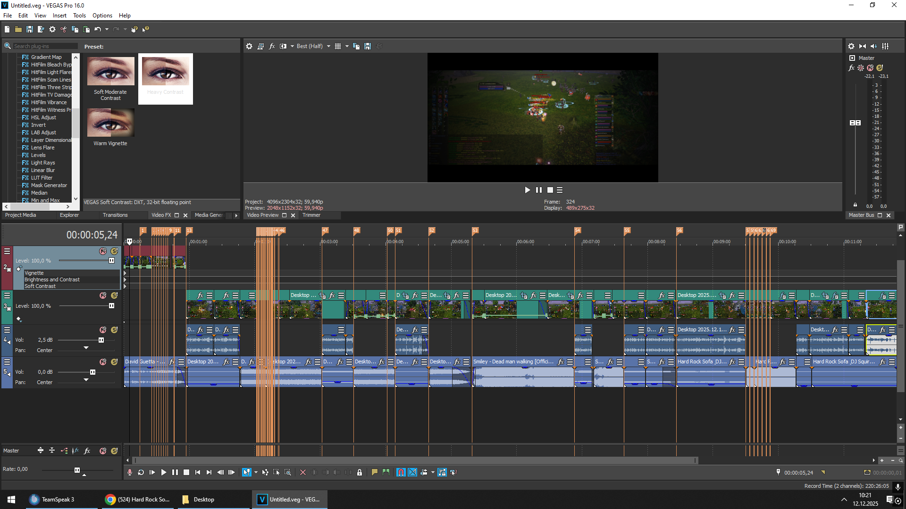Insert a marker with the flag icon
The image size is (906, 509).
tap(375, 472)
